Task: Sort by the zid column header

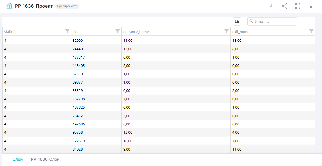Action: point(75,32)
